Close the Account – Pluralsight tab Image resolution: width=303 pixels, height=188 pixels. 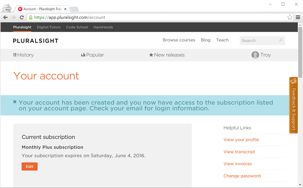click(65, 9)
